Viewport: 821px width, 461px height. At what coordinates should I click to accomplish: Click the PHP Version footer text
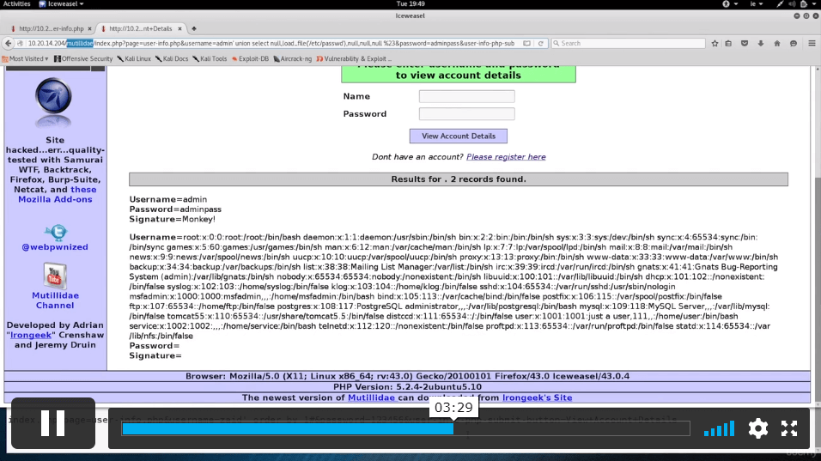(407, 387)
